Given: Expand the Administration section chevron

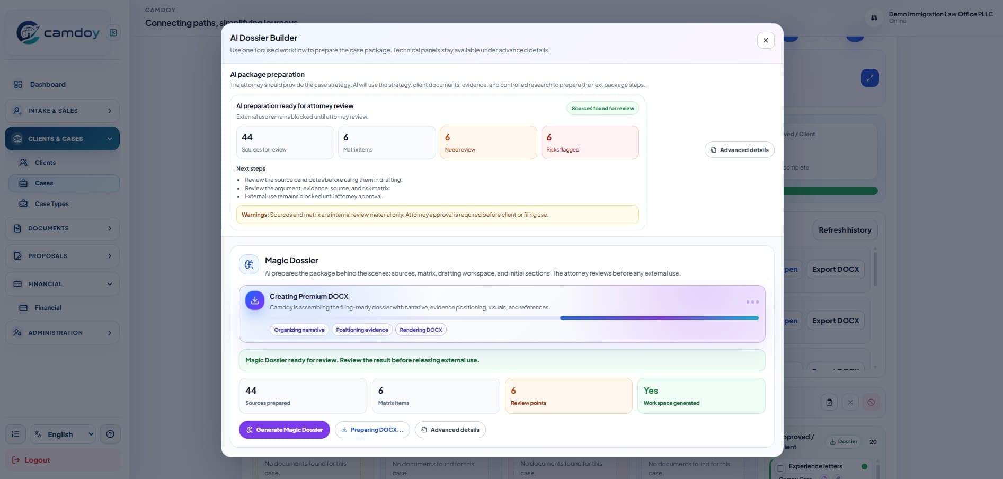Looking at the screenshot, I should pyautogui.click(x=110, y=333).
